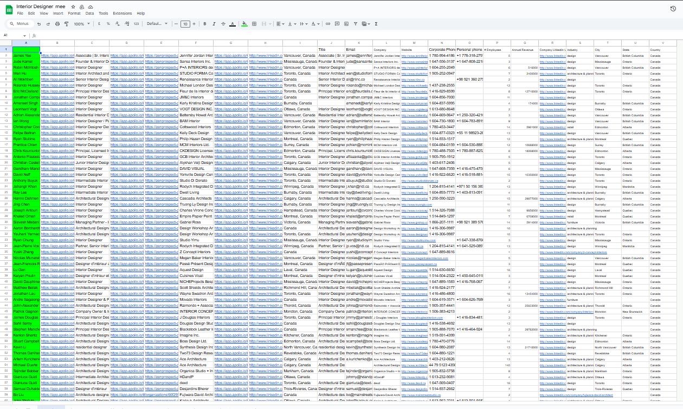Open the Extensions menu
Viewport: 683px width, 409px height.
123,13
